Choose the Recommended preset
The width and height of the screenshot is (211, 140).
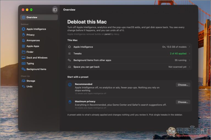tap(183, 85)
